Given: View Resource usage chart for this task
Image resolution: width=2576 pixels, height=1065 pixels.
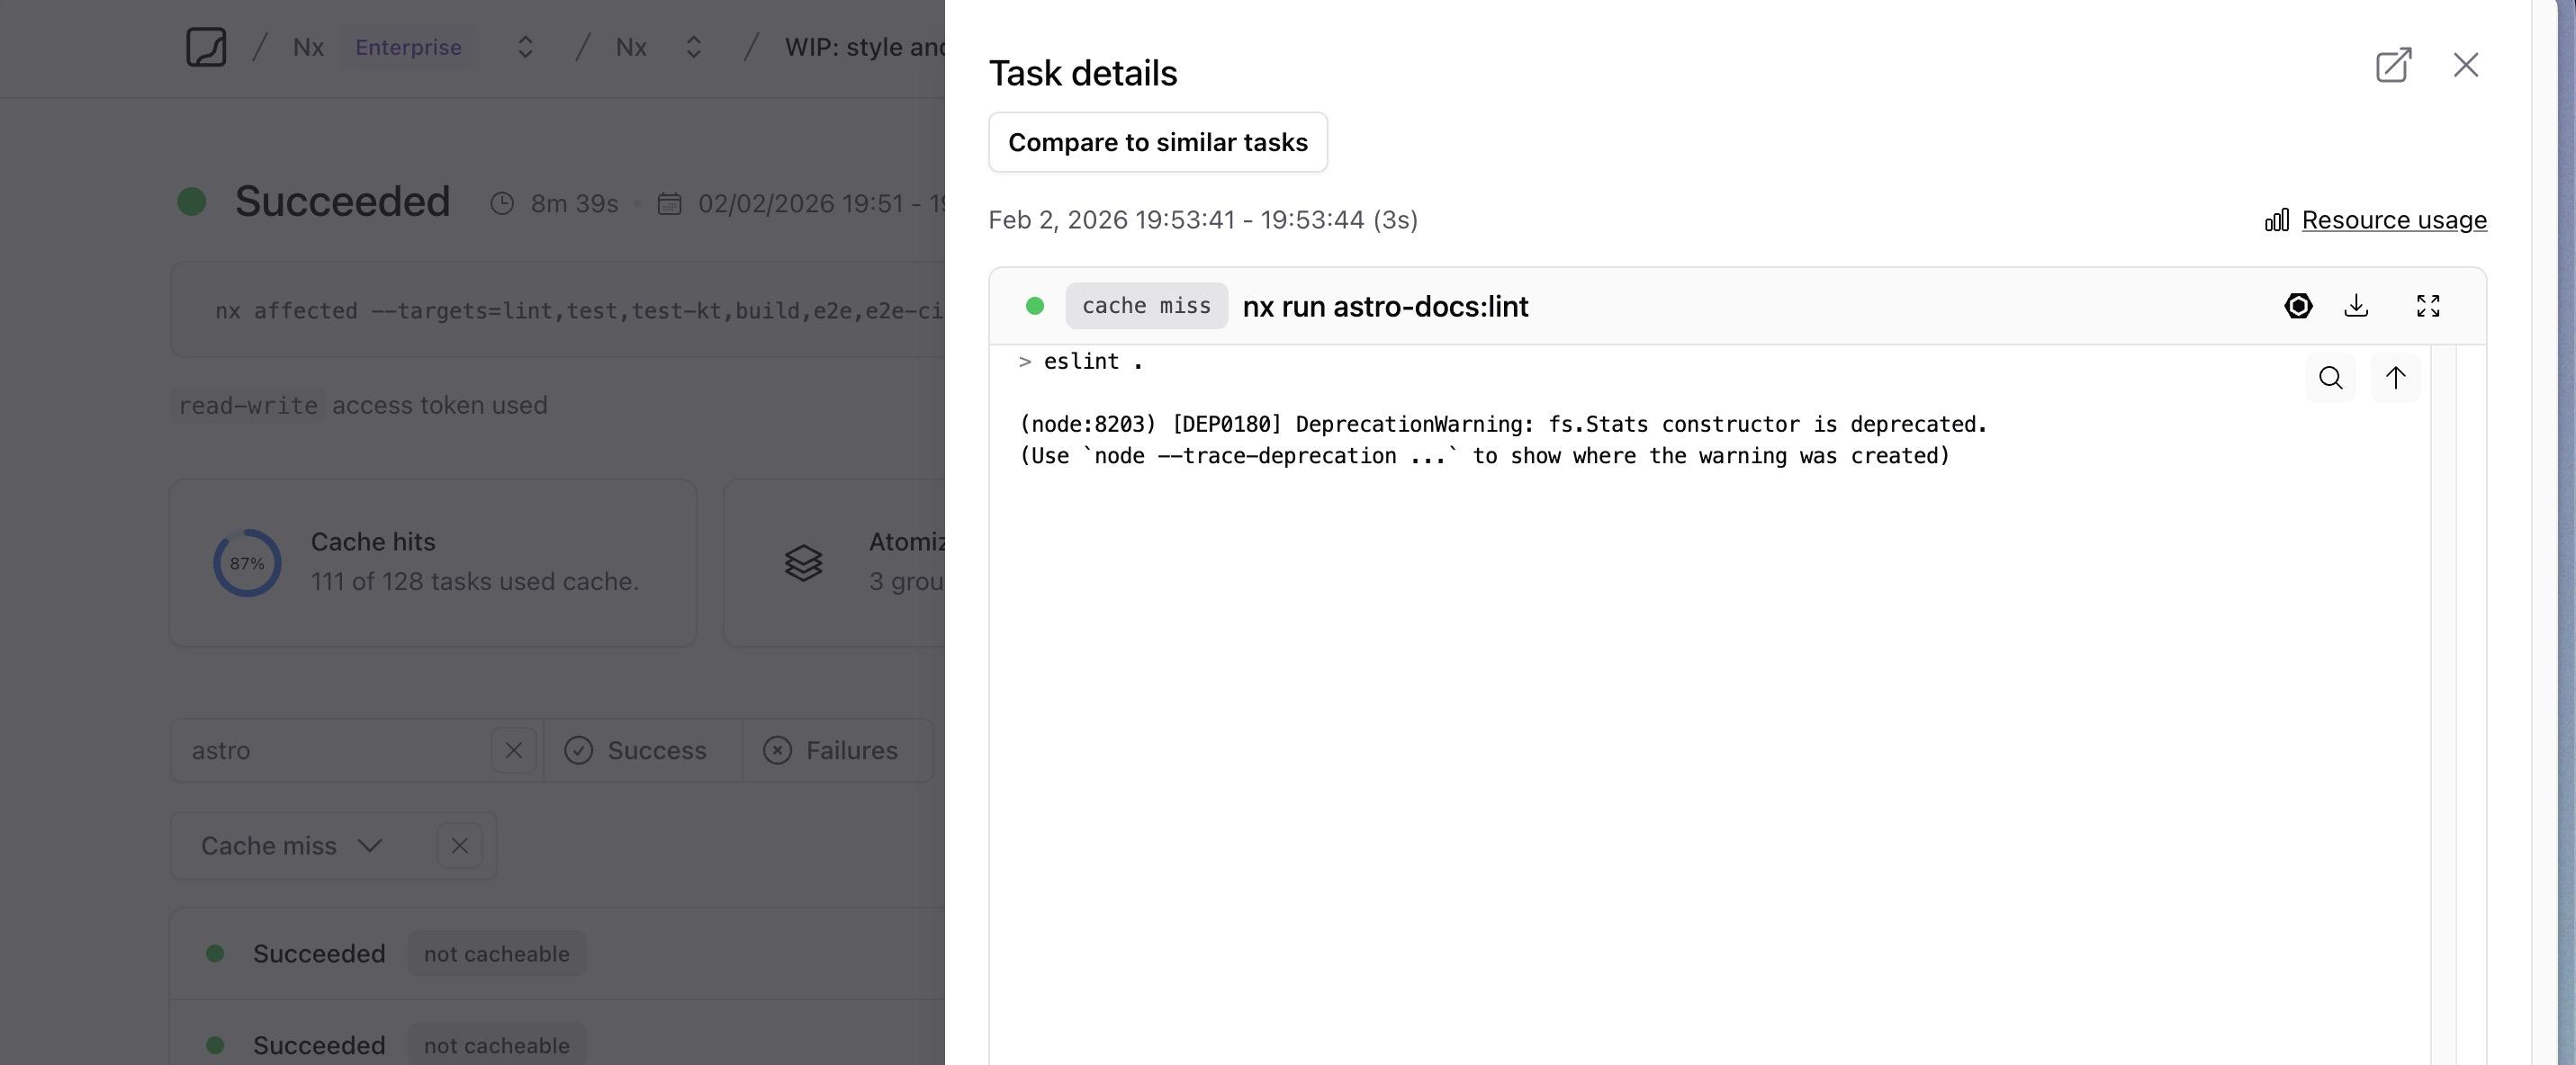Looking at the screenshot, I should click(2393, 219).
